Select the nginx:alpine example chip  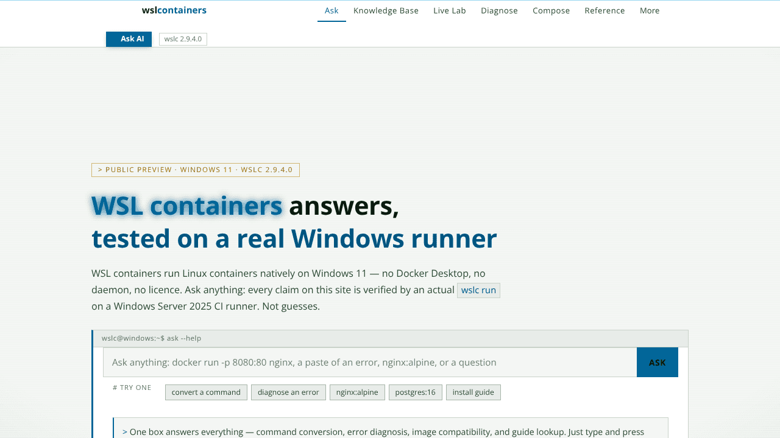(x=357, y=392)
